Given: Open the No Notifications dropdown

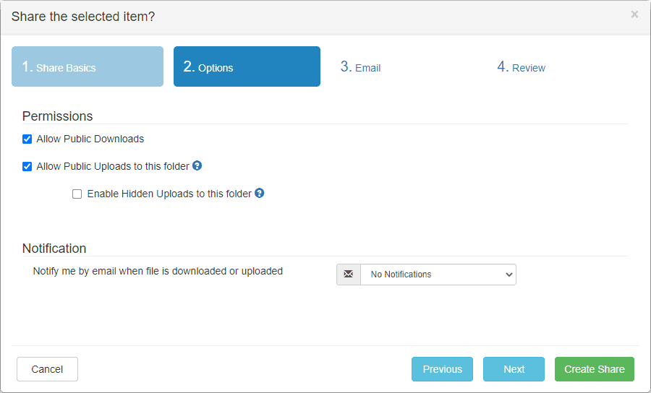Looking at the screenshot, I should tap(438, 275).
